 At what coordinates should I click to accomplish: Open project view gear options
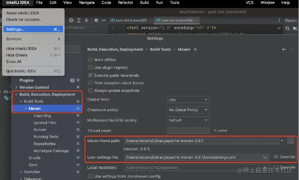tap(96, 20)
